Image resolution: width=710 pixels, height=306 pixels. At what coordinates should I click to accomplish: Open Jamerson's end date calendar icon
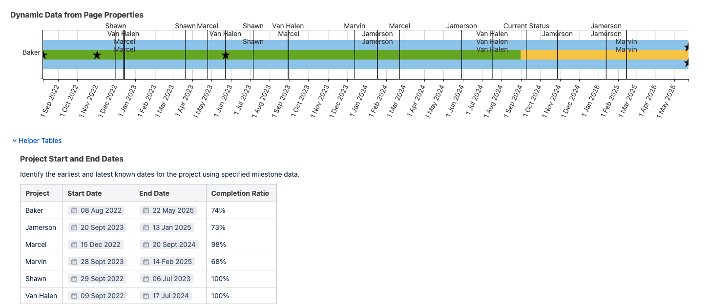pyautogui.click(x=145, y=227)
